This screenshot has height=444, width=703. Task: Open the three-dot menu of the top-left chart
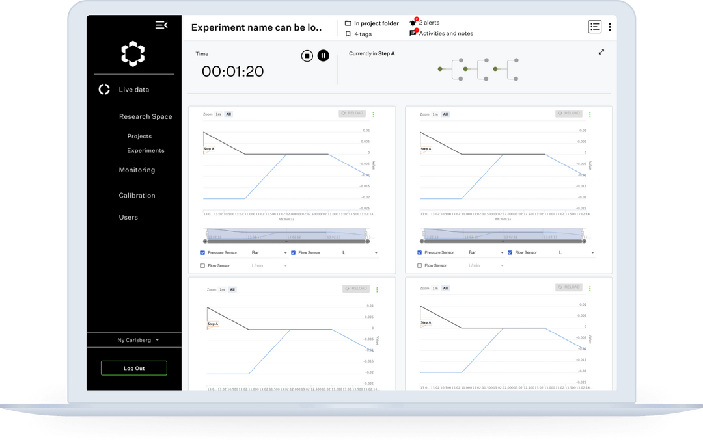tap(373, 114)
